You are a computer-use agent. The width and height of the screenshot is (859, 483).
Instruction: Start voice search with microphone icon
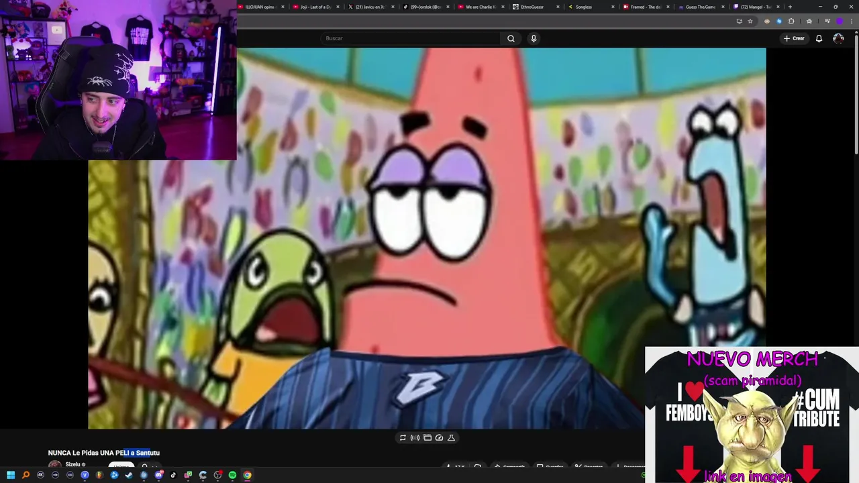click(534, 38)
